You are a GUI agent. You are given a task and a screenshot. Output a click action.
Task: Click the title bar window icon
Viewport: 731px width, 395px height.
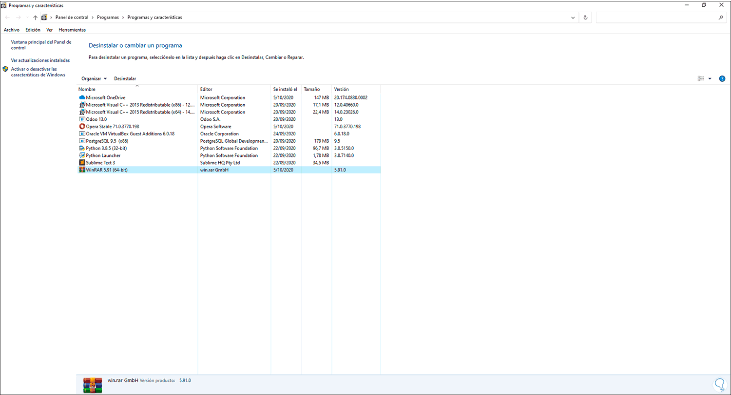[x=4, y=5]
